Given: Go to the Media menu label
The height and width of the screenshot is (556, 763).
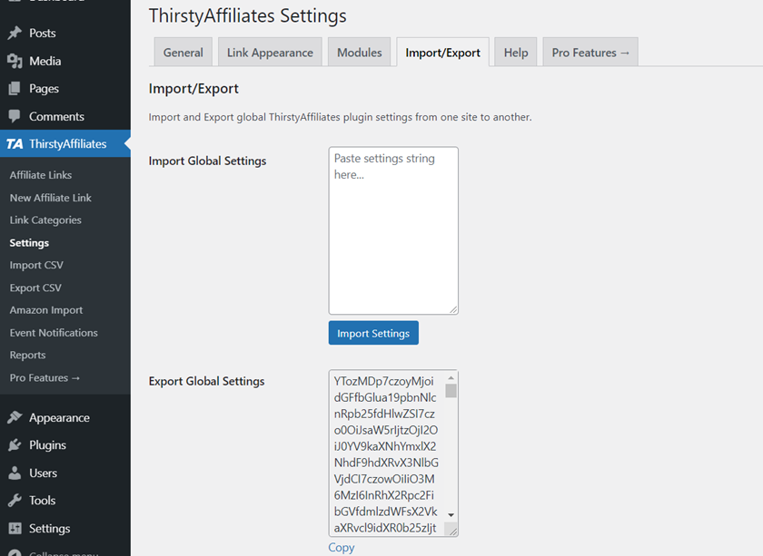Looking at the screenshot, I should [45, 62].
